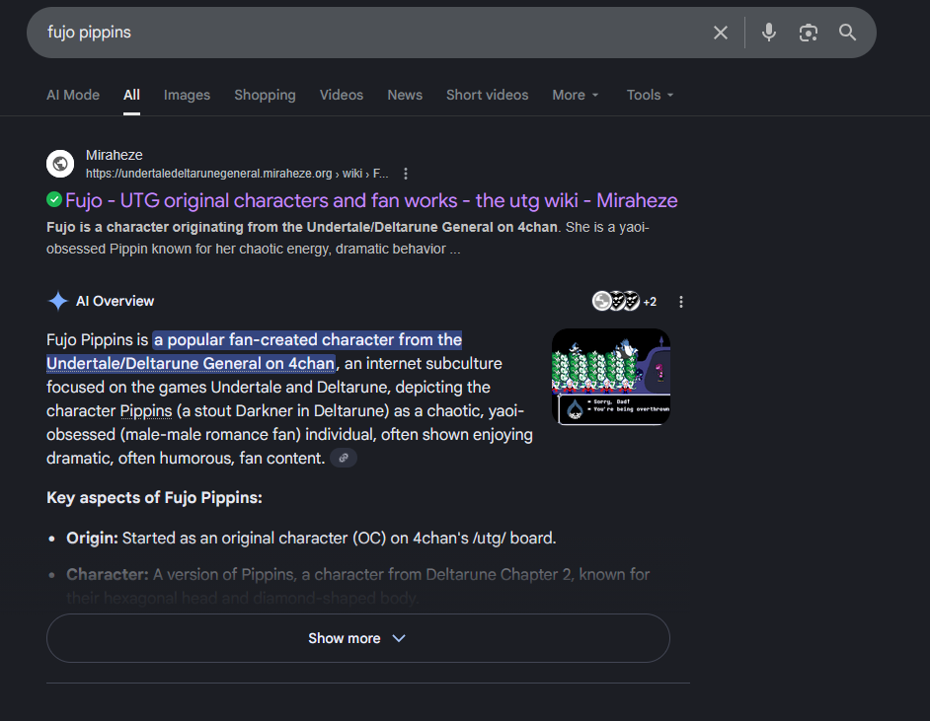Open the Short videos tab
930x721 pixels.
point(487,95)
